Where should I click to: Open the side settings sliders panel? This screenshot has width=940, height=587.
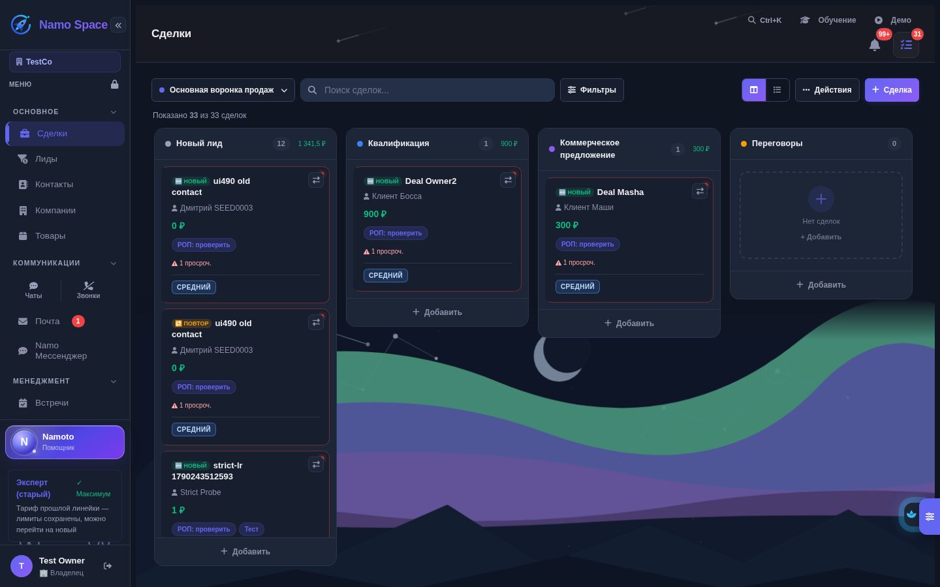(x=930, y=517)
